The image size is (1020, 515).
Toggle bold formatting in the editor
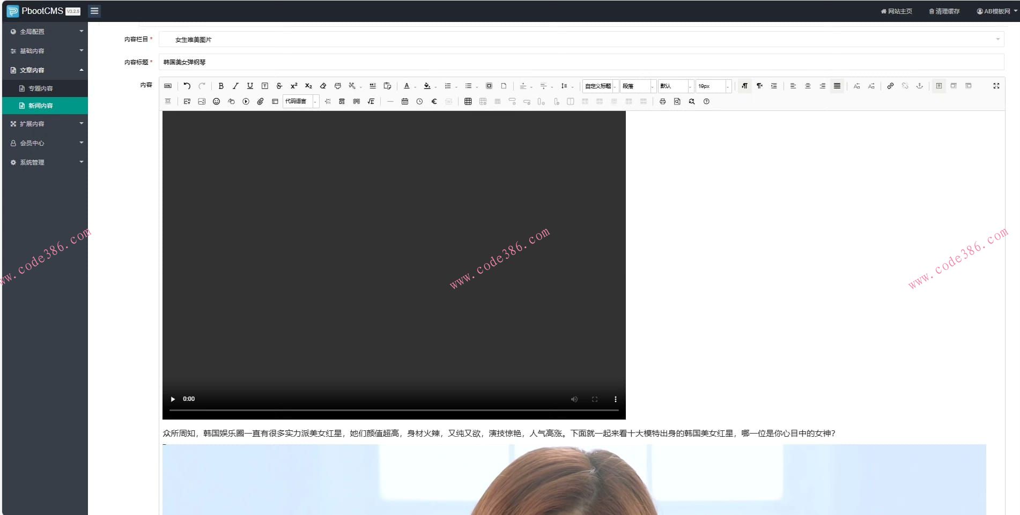[x=221, y=86]
